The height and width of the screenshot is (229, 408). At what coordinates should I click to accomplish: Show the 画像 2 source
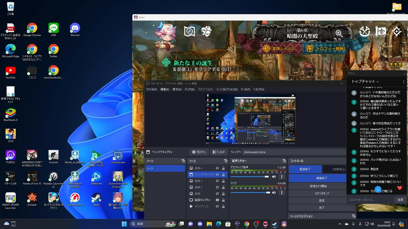click(x=217, y=187)
